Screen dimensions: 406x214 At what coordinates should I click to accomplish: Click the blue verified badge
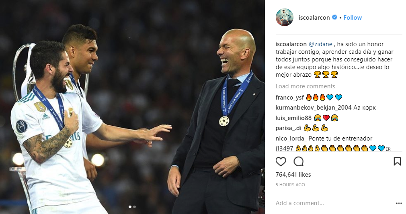click(x=334, y=17)
